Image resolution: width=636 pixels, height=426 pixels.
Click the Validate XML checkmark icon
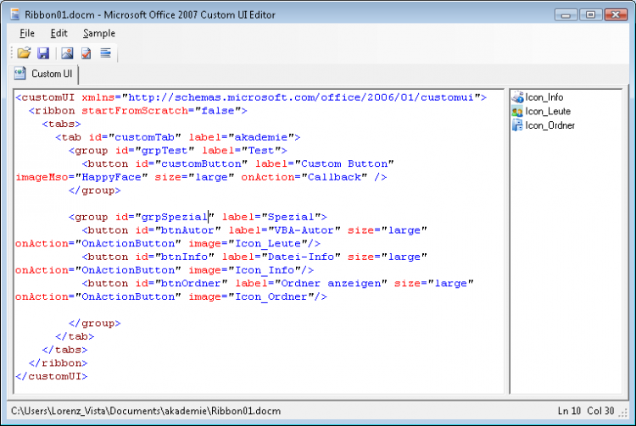pyautogui.click(x=86, y=53)
